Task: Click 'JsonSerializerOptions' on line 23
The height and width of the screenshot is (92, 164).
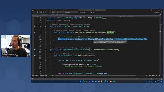Action: pos(87,60)
